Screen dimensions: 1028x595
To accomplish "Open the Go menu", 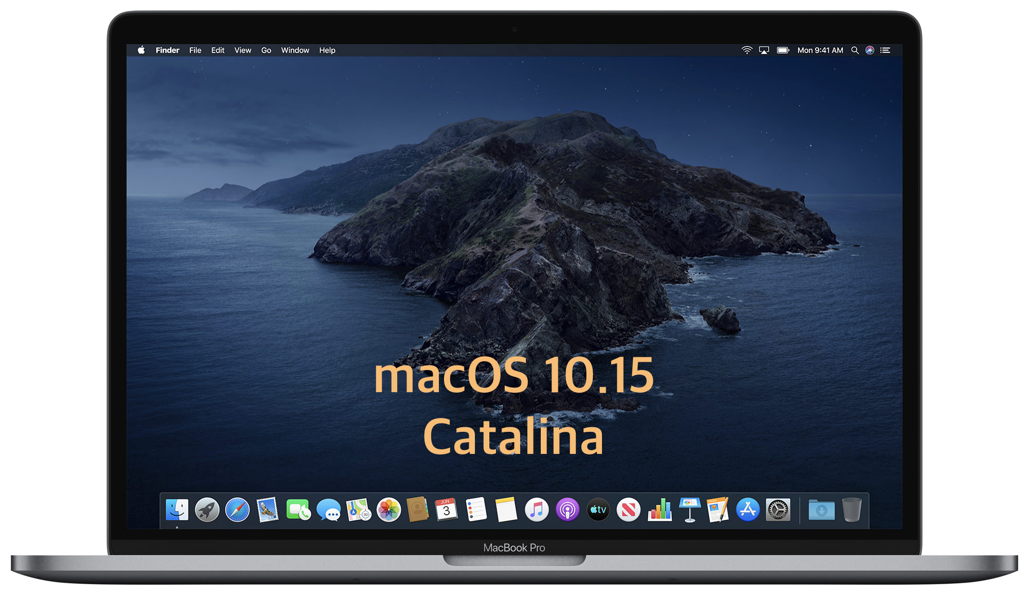I will [x=266, y=50].
